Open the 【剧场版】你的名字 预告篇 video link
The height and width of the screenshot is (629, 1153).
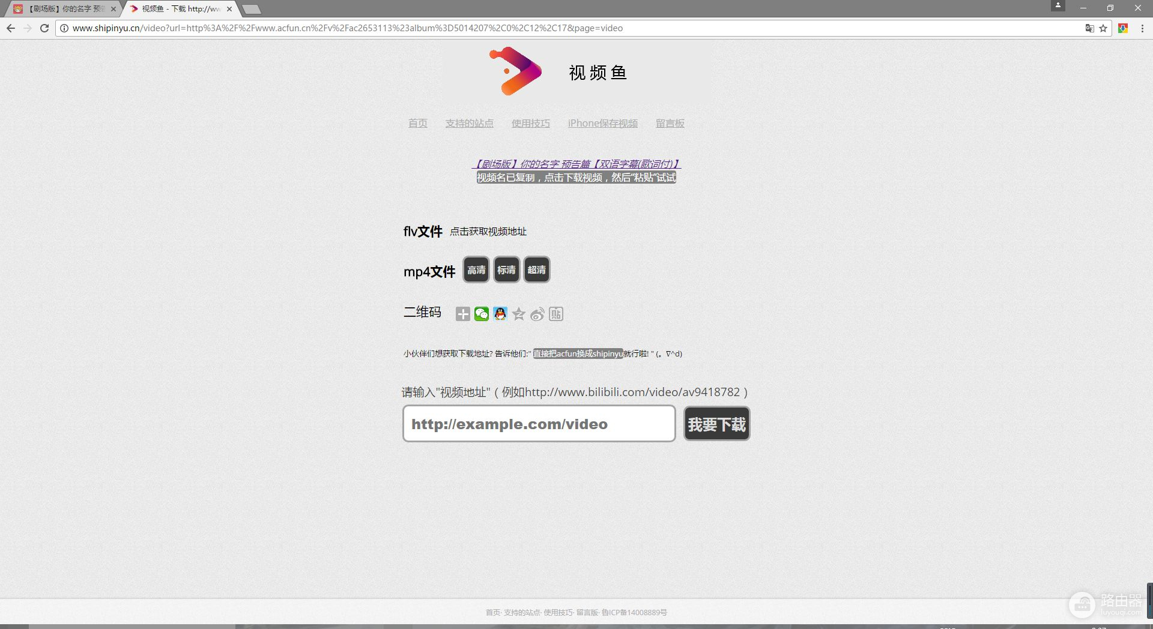(576, 164)
